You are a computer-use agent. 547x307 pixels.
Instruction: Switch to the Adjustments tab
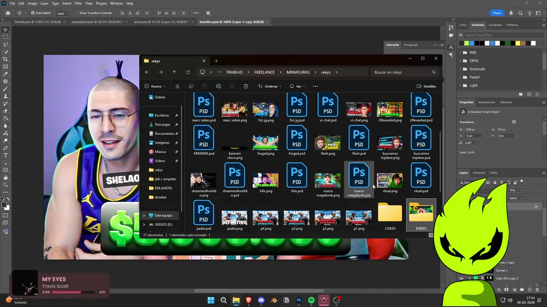point(486,102)
